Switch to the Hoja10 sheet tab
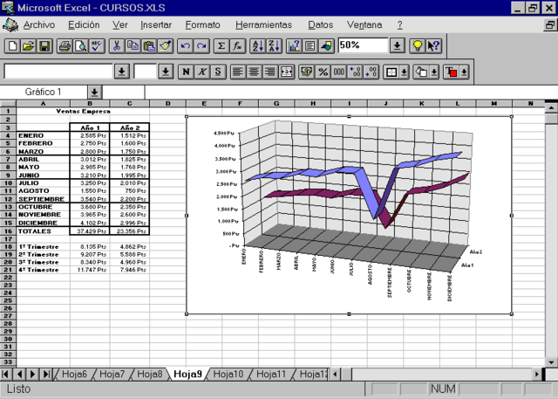558x399 pixels. (x=228, y=374)
